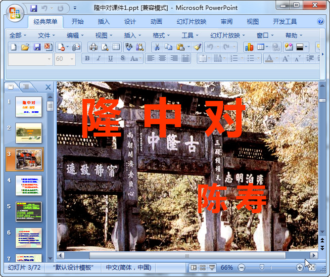
Task: Click the Office button logo
Action: point(14,13)
